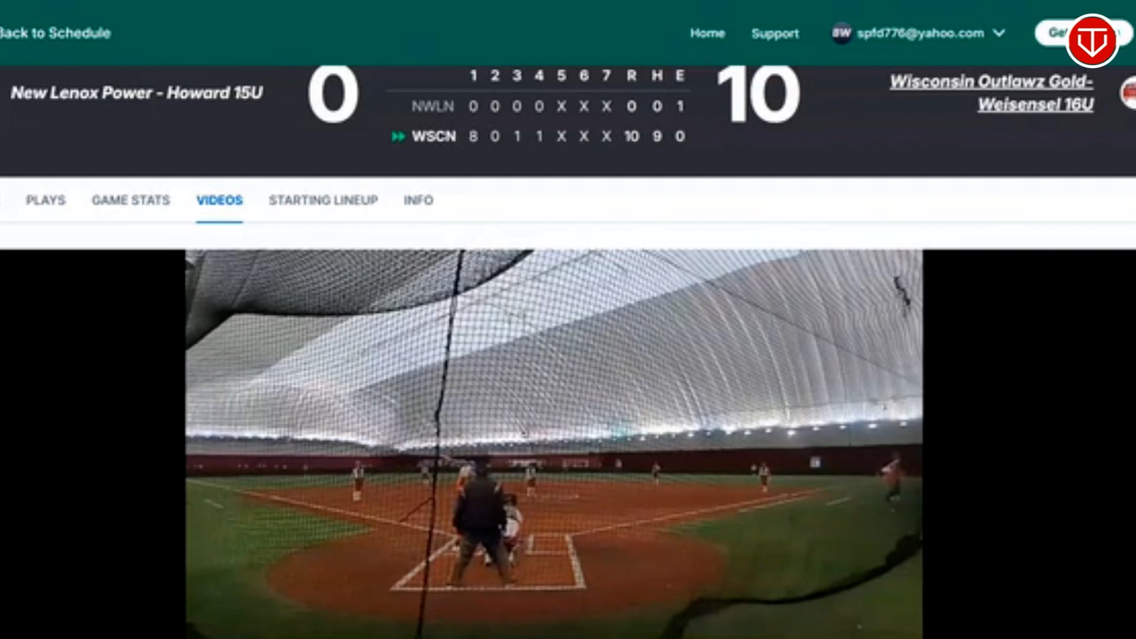Viewport: 1136px width, 639px height.
Task: Click the WSCN row in linescore
Action: [x=538, y=137]
